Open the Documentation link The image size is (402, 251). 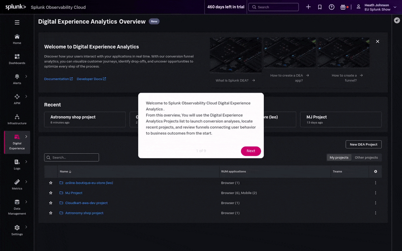pyautogui.click(x=58, y=79)
